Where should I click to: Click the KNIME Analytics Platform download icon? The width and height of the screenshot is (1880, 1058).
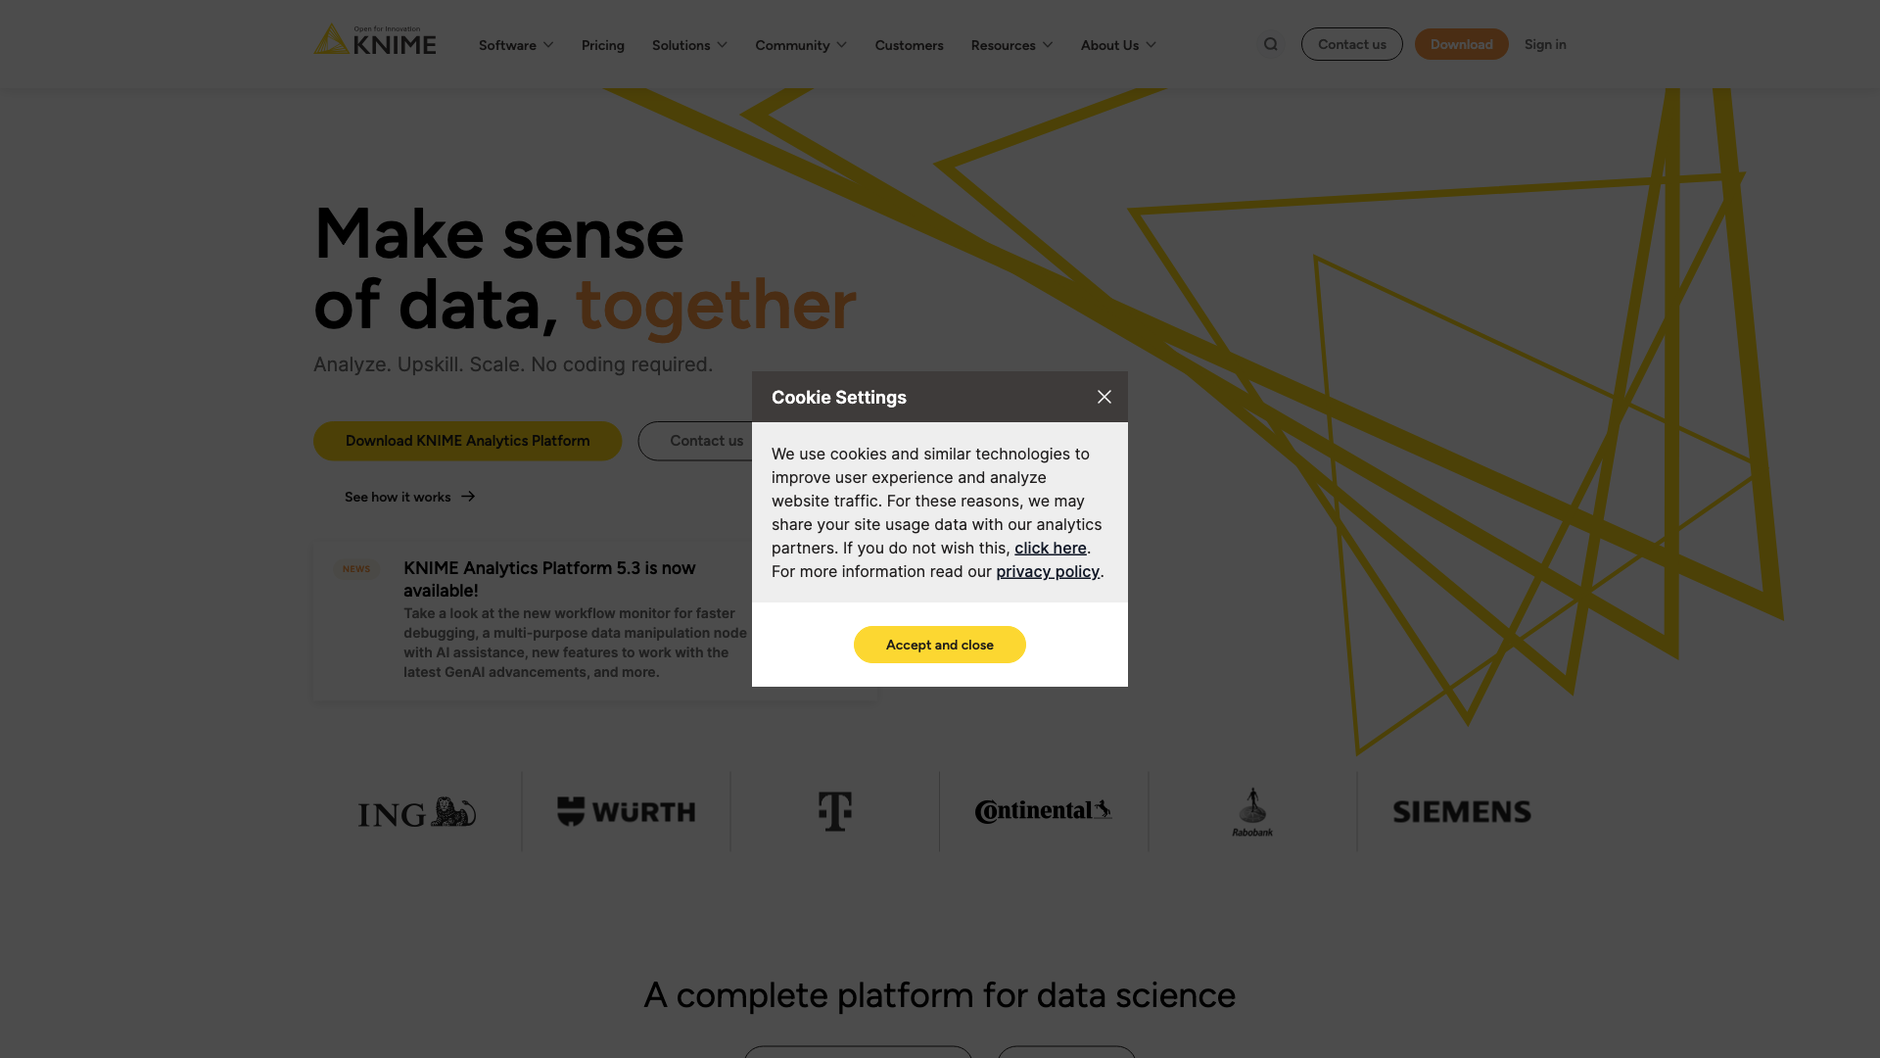click(x=467, y=441)
